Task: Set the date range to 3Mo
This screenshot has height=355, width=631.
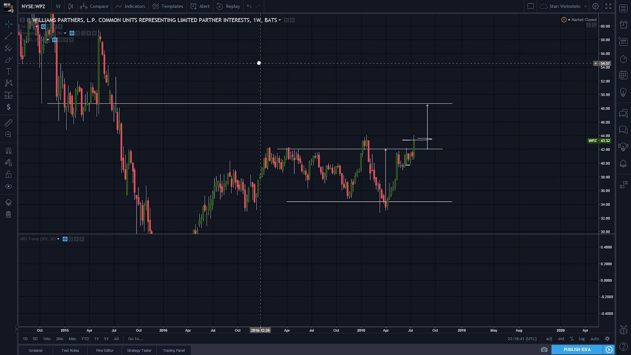Action: [60, 339]
